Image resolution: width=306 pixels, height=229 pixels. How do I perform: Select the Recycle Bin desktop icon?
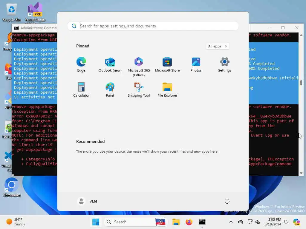tap(12, 13)
